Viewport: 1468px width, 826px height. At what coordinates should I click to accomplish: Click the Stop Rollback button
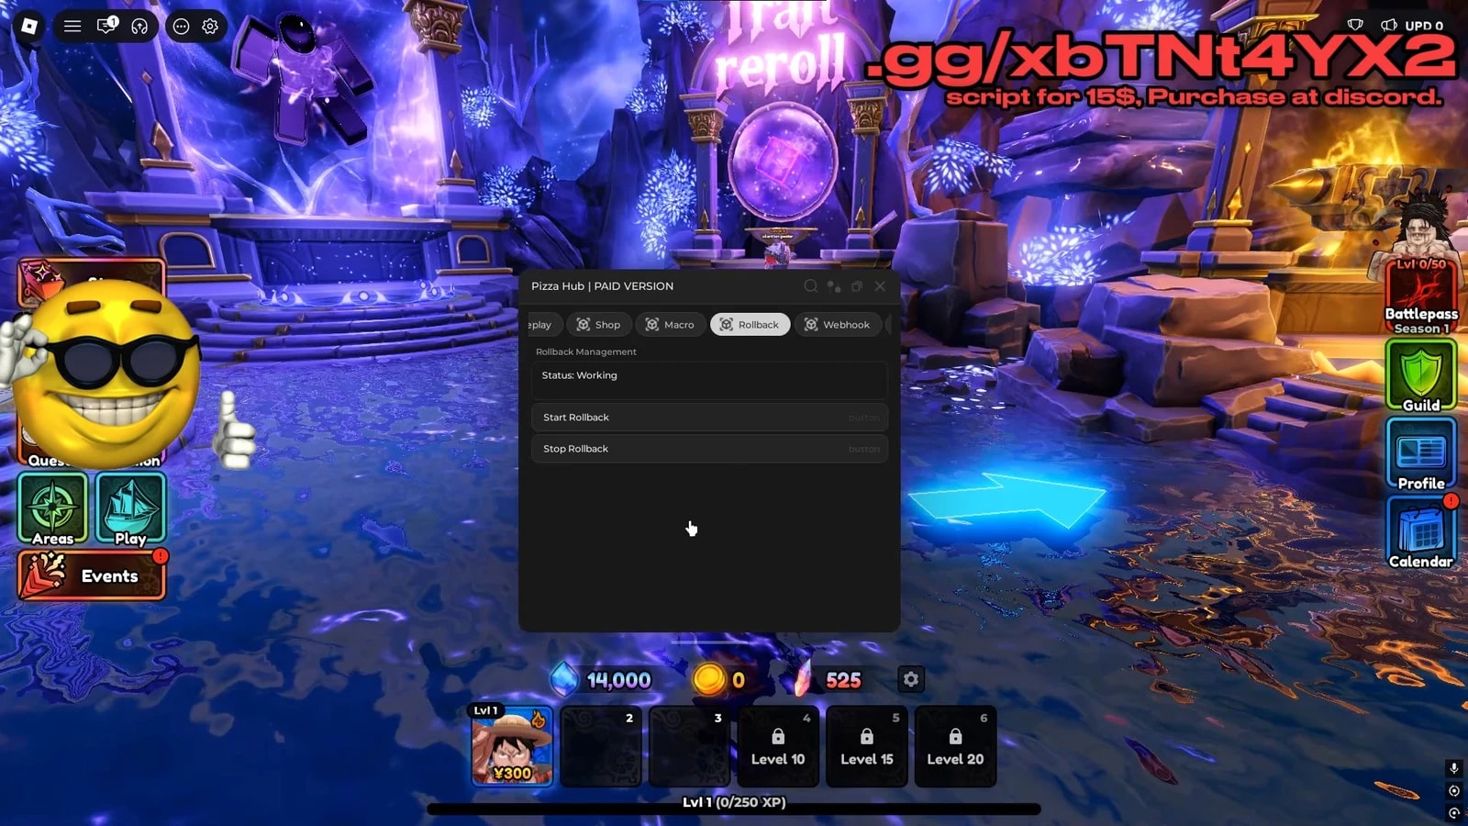click(709, 449)
